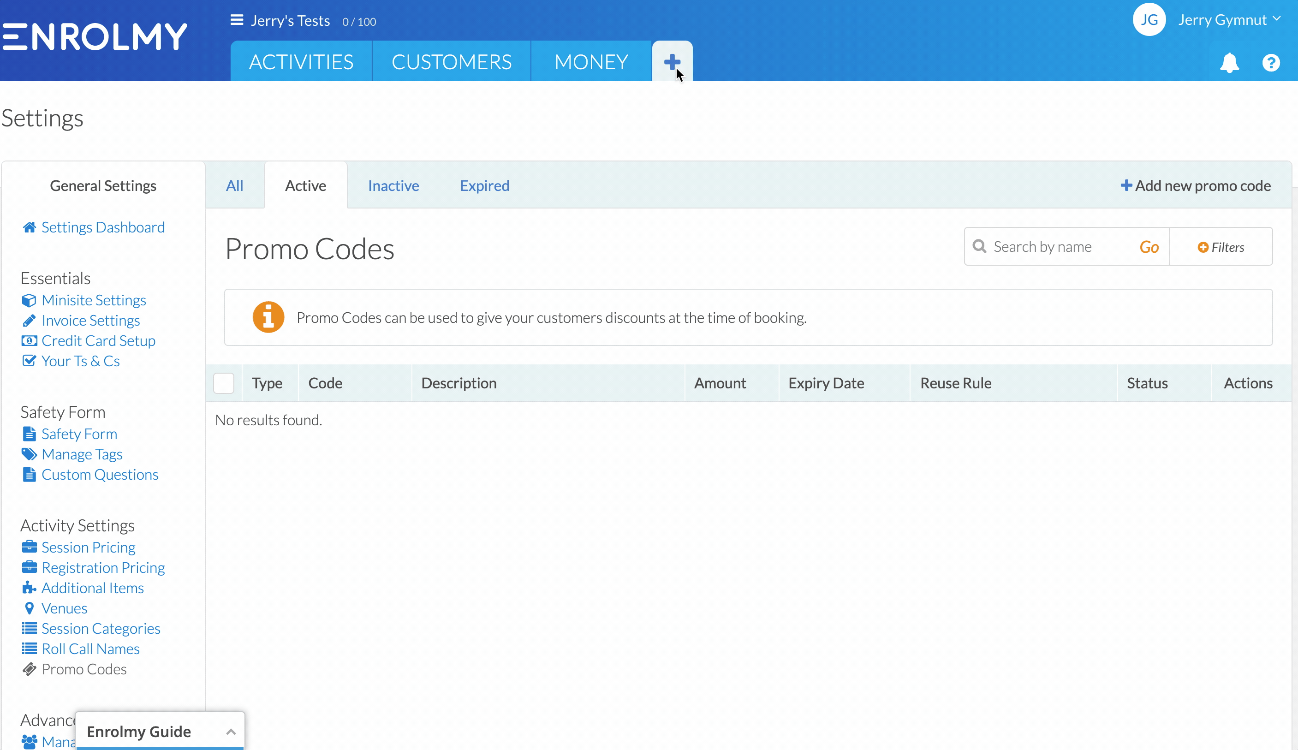Viewport: 1298px width, 750px height.
Task: Open the Your Ts & Cs link
Action: click(x=80, y=361)
